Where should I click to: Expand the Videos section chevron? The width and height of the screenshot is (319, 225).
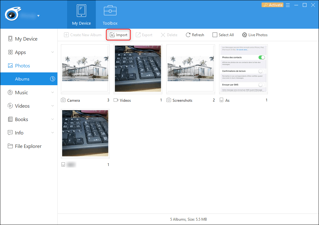tap(52, 106)
